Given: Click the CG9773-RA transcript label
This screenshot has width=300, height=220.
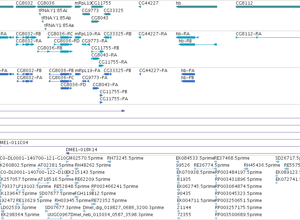Looking at the screenshot, I should [95, 41].
